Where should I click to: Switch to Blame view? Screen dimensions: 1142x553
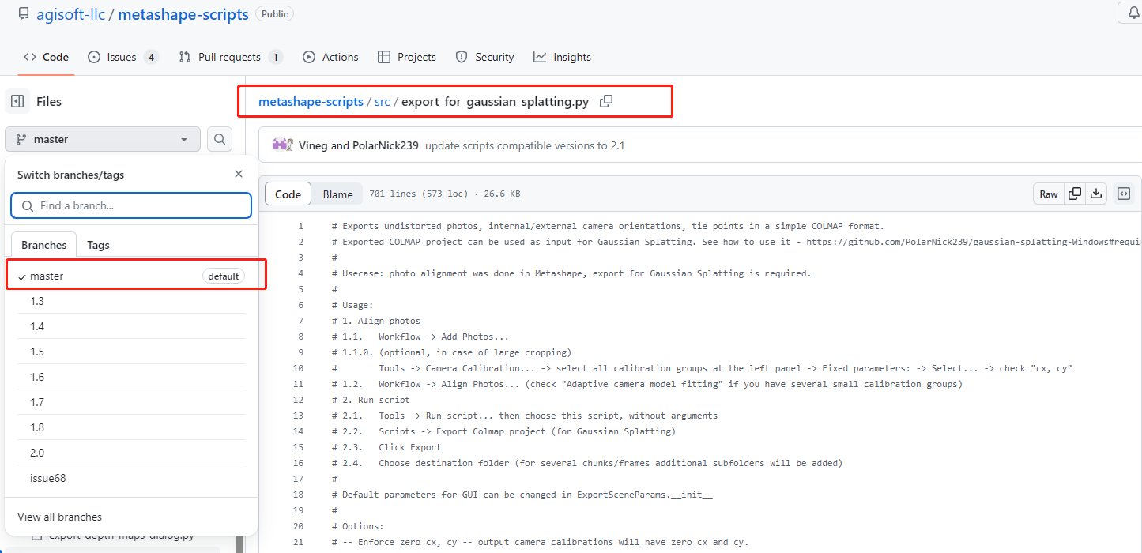[x=337, y=194]
